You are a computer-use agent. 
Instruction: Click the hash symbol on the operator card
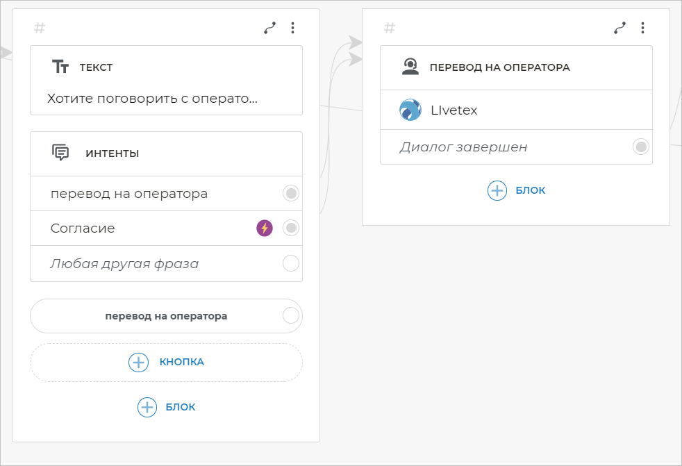tap(390, 28)
